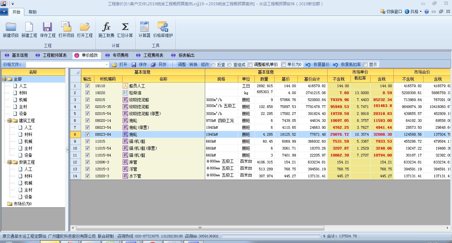Click the 打开项目 (open project) icon
The width and height of the screenshot is (452, 243).
pos(66,26)
